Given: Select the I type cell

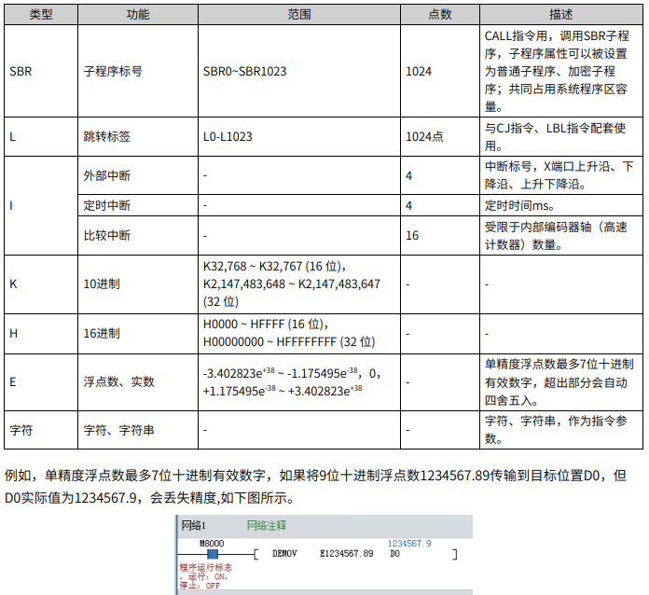Looking at the screenshot, I should pyautogui.click(x=41, y=205).
